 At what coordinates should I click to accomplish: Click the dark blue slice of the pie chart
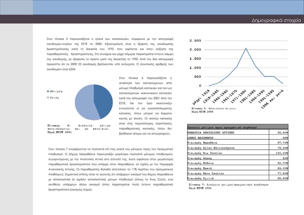point(104,101)
